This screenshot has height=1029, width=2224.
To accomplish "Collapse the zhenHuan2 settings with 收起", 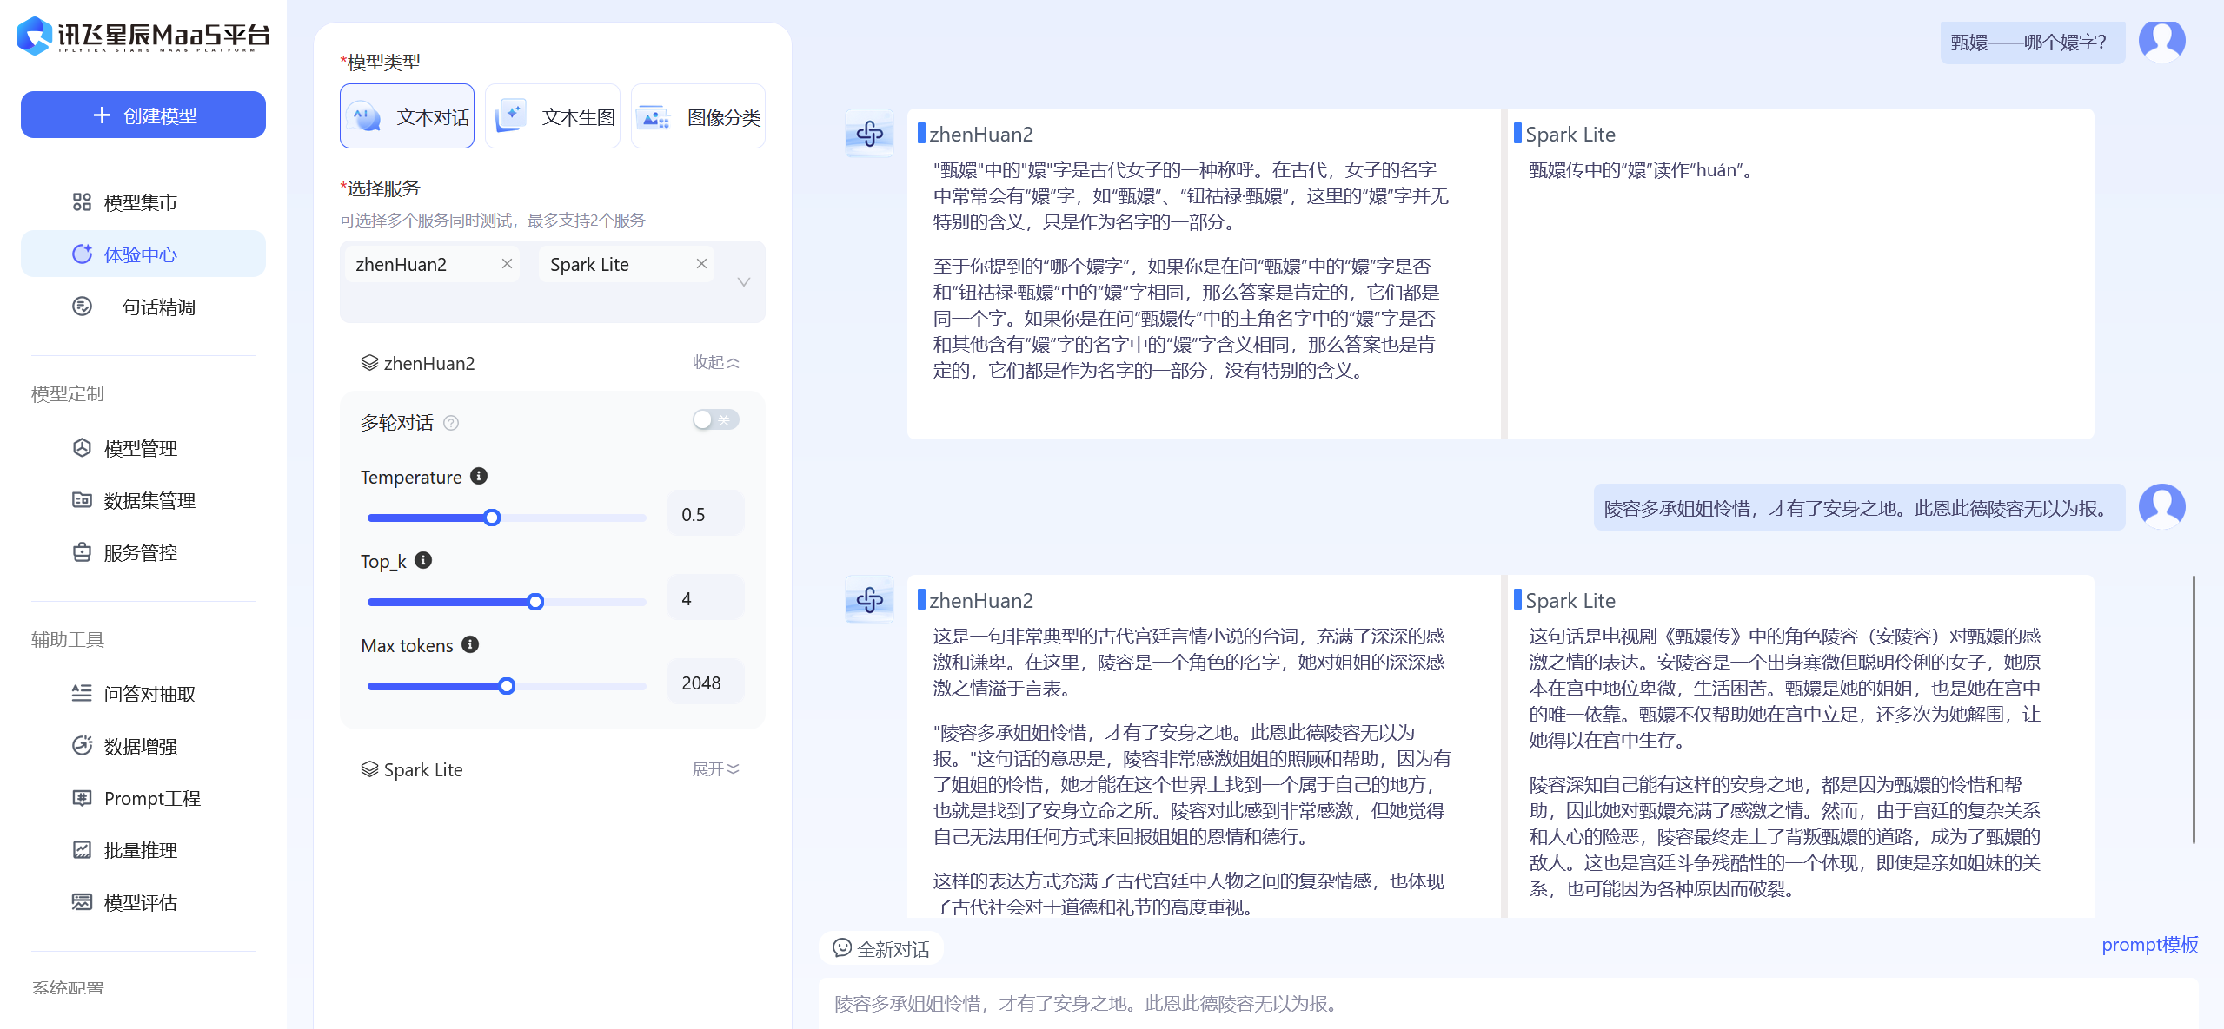I will click(715, 362).
